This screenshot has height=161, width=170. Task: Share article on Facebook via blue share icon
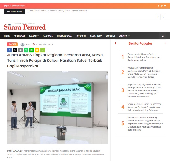point(9,50)
